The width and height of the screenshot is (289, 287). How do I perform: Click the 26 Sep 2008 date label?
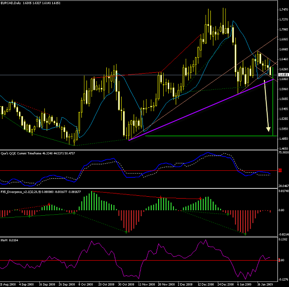67,284
